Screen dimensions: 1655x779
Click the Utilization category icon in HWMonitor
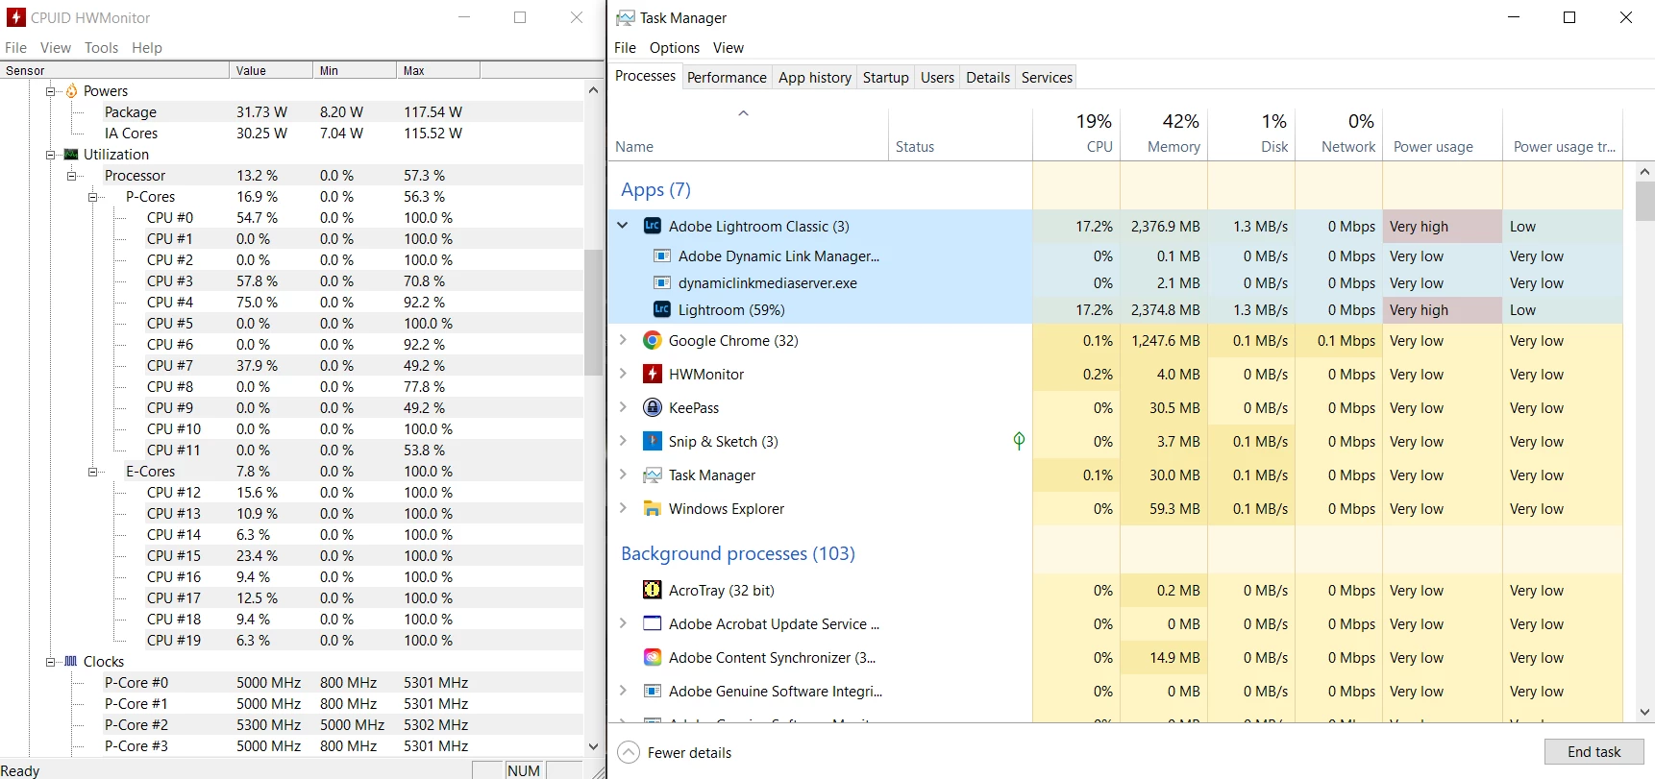point(71,154)
